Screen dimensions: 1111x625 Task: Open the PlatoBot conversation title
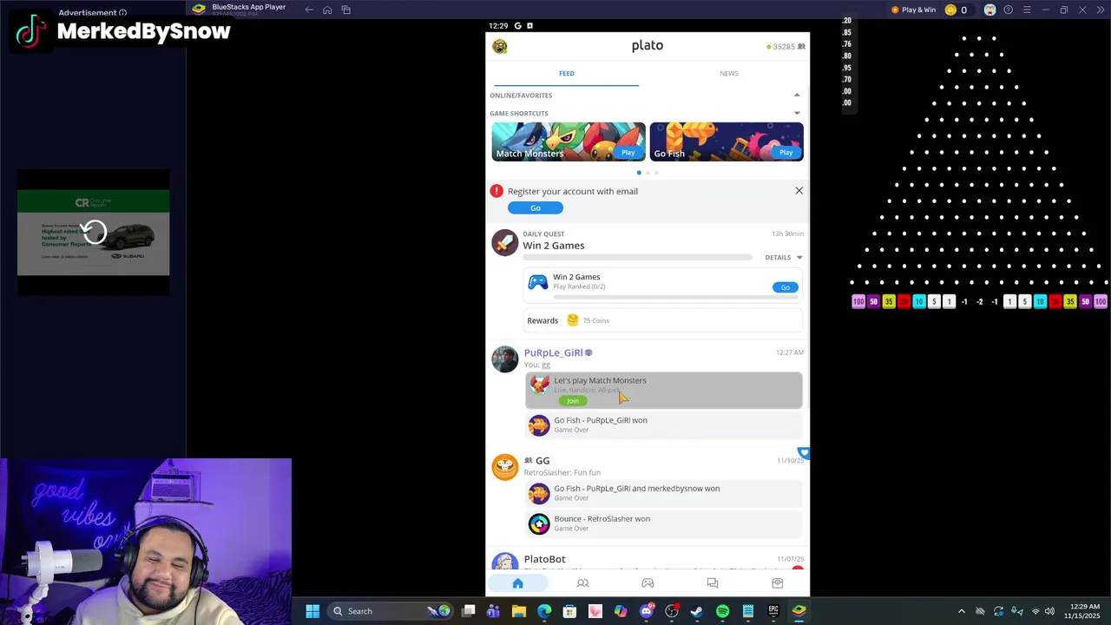(x=544, y=559)
